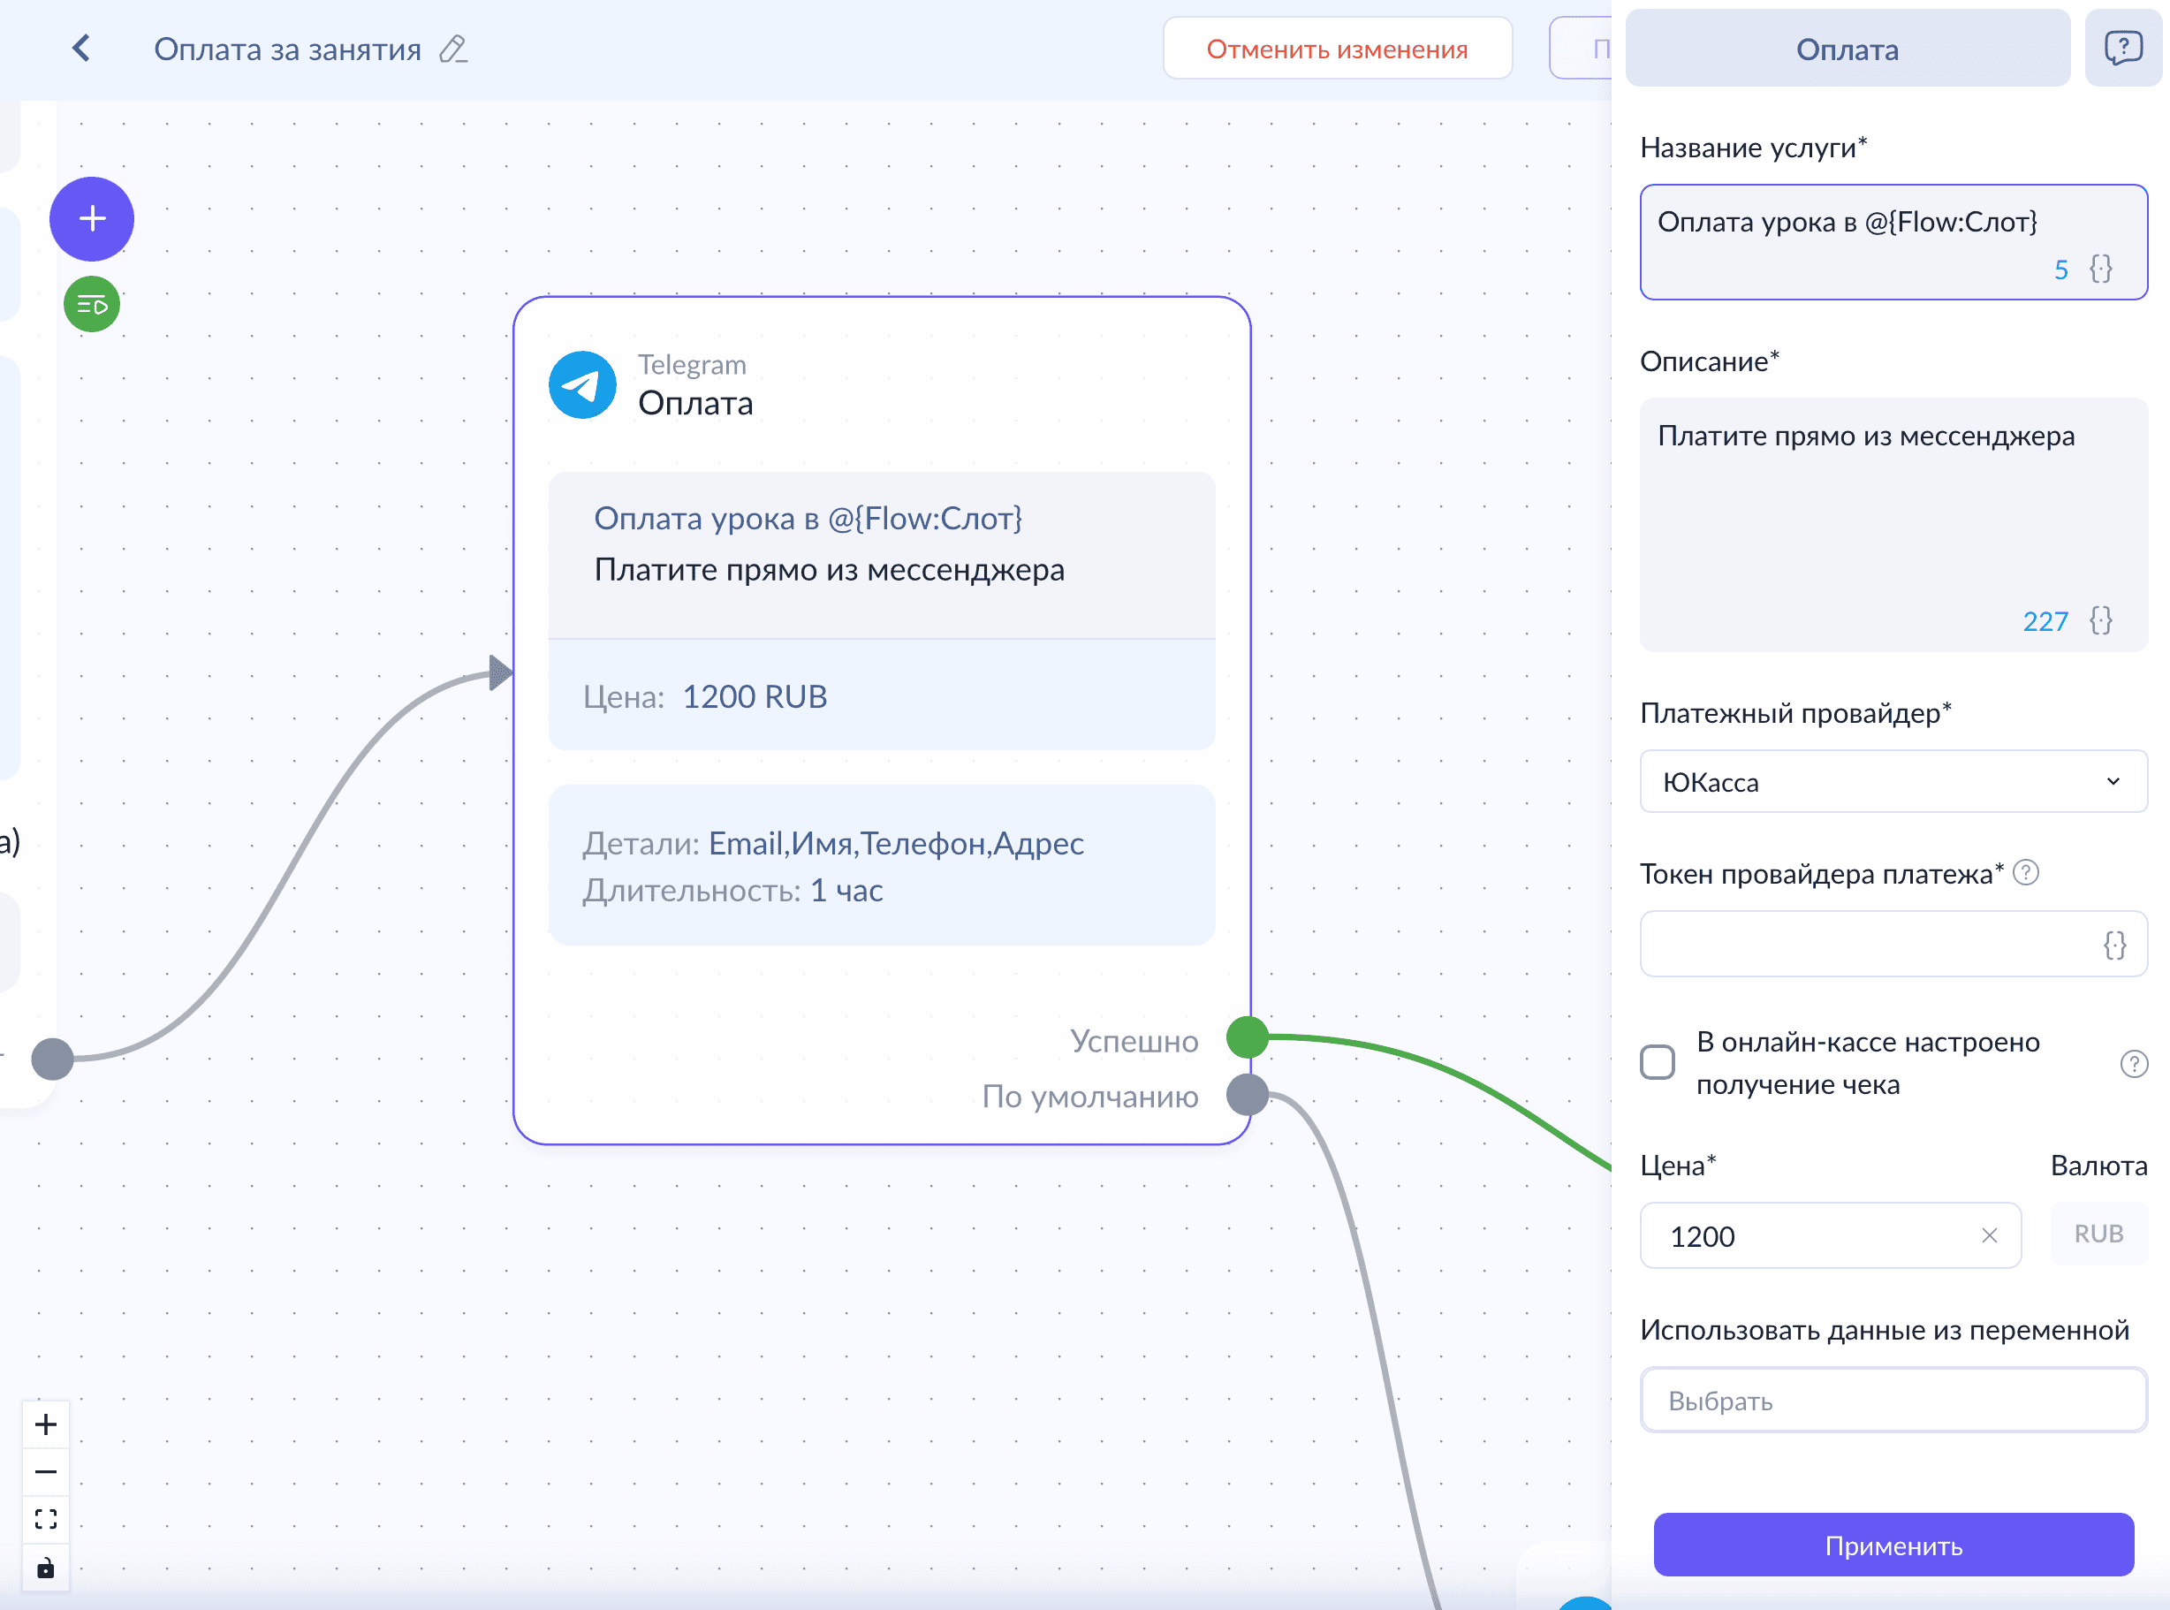
Task: Open the green scenario list icon
Action: pos(92,305)
